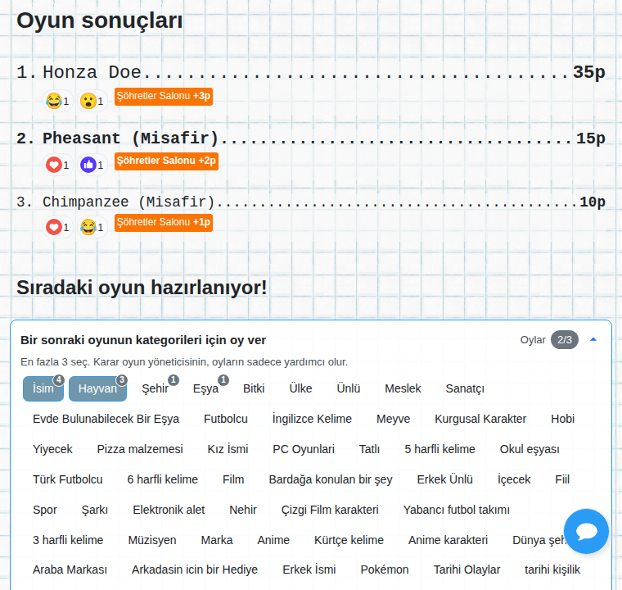Select the Anime karakteri category
Viewport: 622px width, 590px height.
point(448,540)
